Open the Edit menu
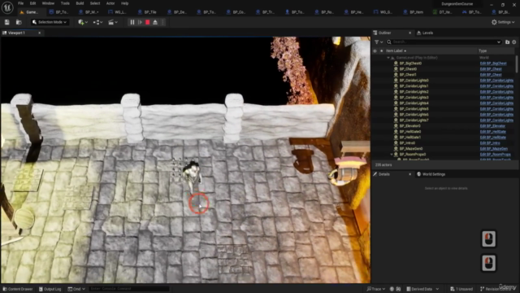Image resolution: width=520 pixels, height=293 pixels. click(x=32, y=3)
